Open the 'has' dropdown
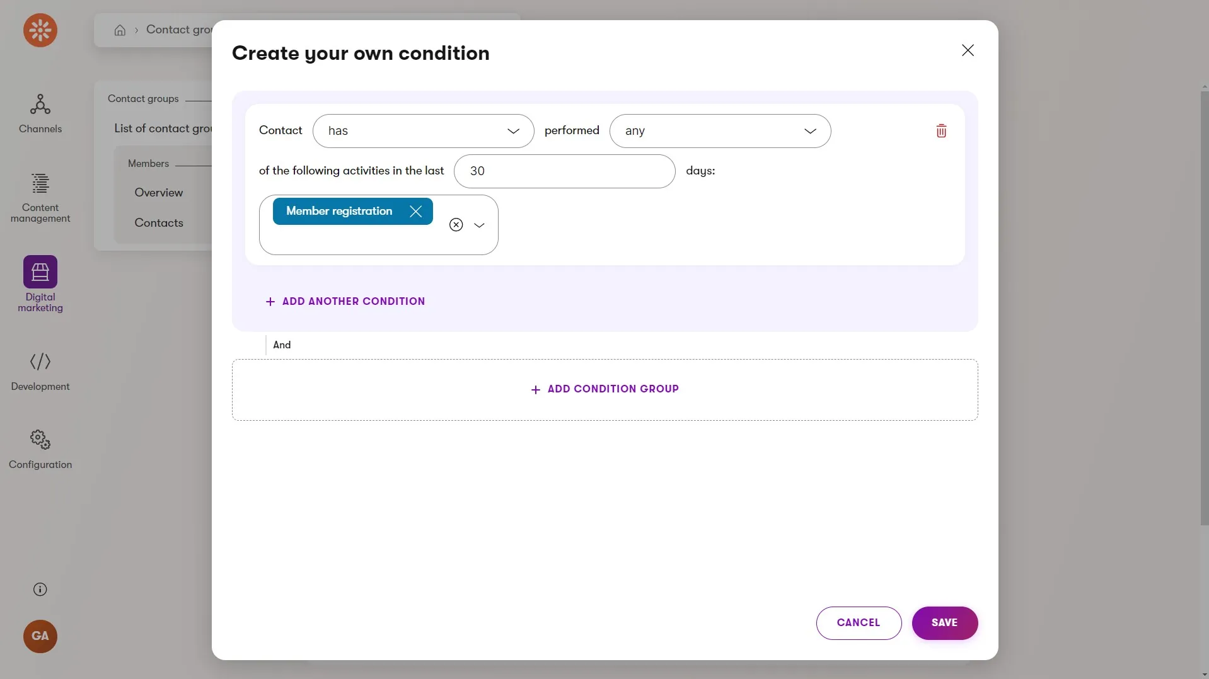Viewport: 1209px width, 679px height. coord(424,131)
